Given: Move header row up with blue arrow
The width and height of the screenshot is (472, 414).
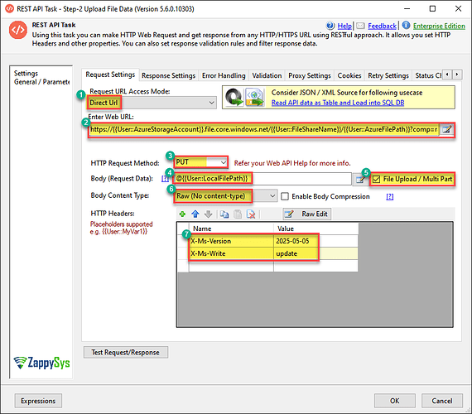Looking at the screenshot, I should 195,214.
